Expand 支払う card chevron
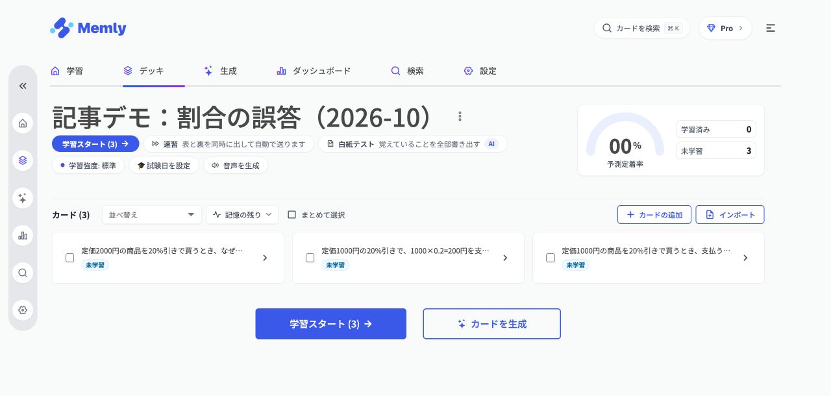 coord(745,258)
